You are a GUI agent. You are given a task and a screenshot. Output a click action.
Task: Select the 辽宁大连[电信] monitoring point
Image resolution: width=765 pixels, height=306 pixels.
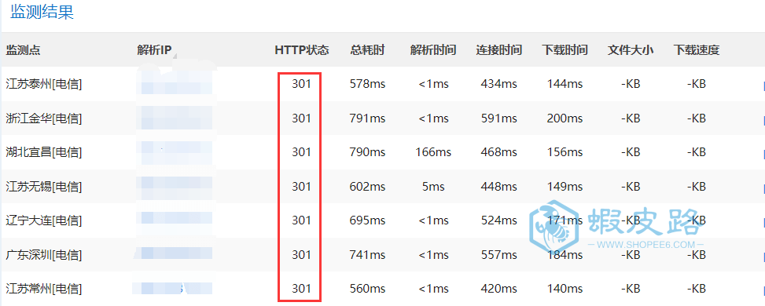point(44,220)
